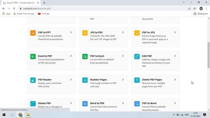This screenshot has width=210, height=118.
Task: Close the Excel to PDF tab
Action: [x=38, y=3]
